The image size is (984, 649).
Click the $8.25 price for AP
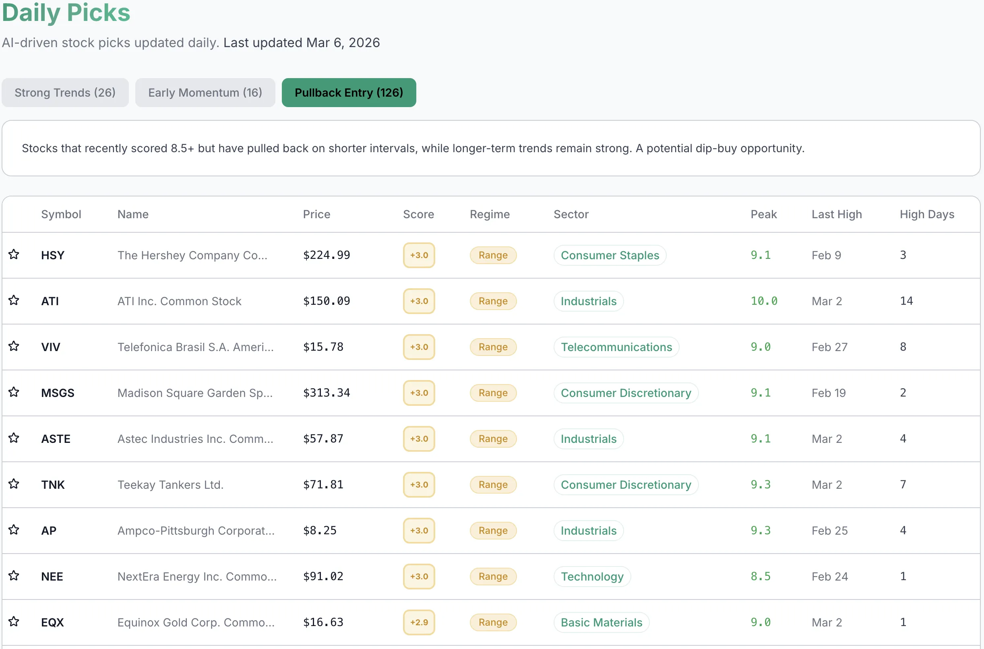(x=320, y=531)
